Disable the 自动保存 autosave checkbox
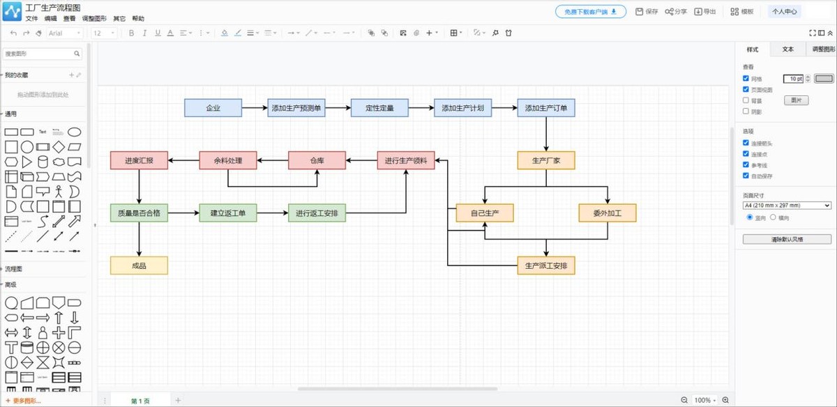 tap(746, 176)
